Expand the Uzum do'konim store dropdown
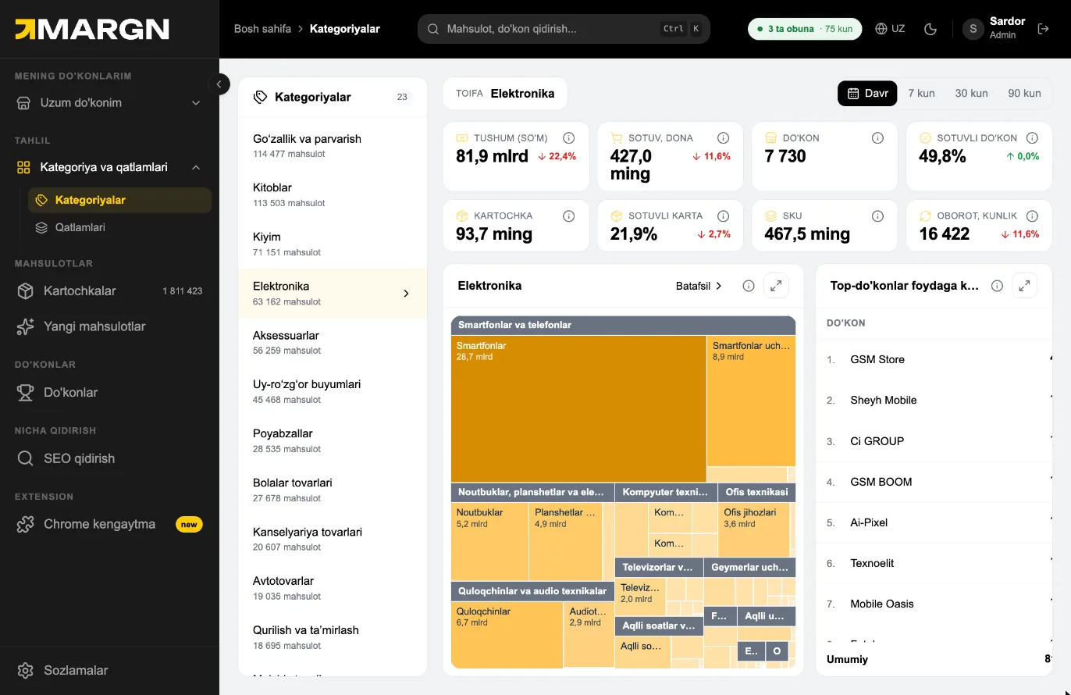The image size is (1071, 695). pyautogui.click(x=109, y=102)
